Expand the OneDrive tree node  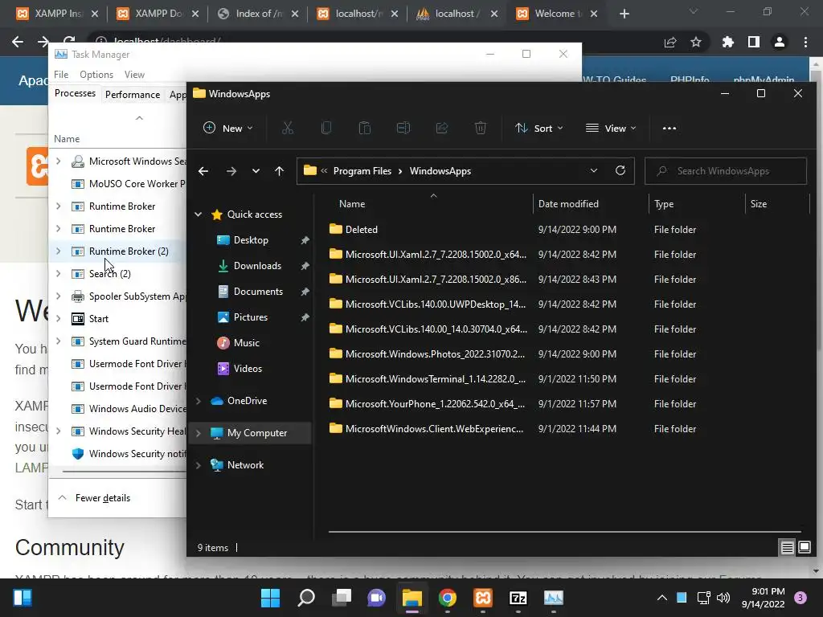click(199, 401)
